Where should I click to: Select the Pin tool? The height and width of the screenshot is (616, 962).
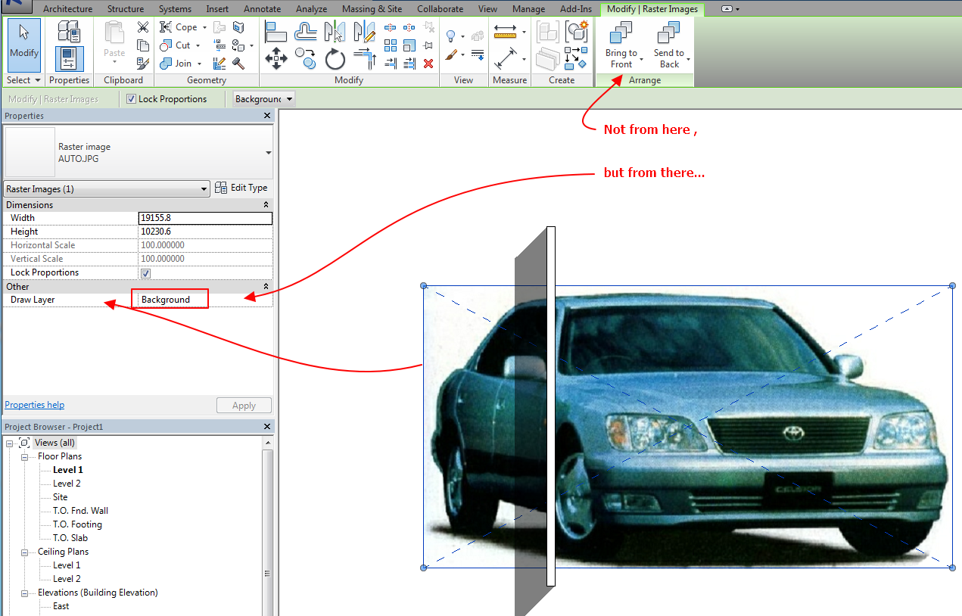click(428, 45)
